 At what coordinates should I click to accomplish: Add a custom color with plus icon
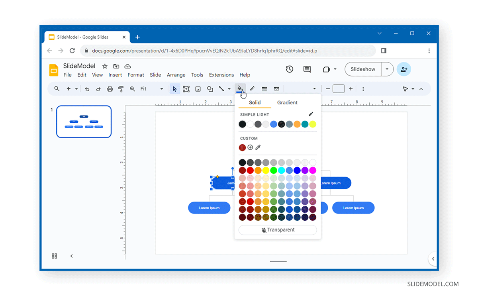250,147
